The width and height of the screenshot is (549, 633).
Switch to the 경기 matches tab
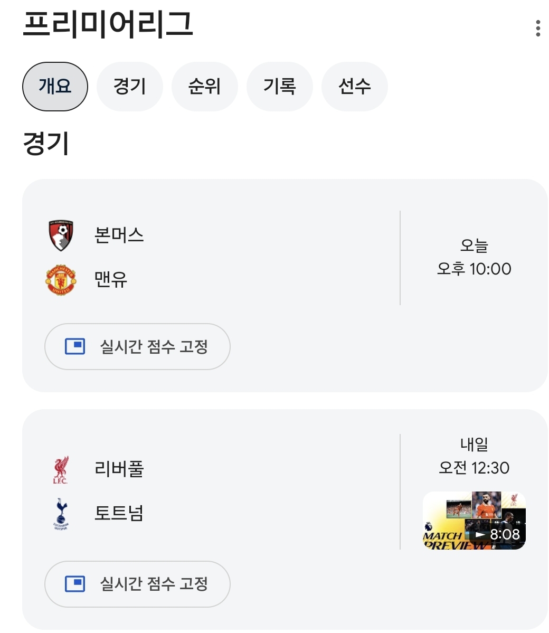point(130,87)
